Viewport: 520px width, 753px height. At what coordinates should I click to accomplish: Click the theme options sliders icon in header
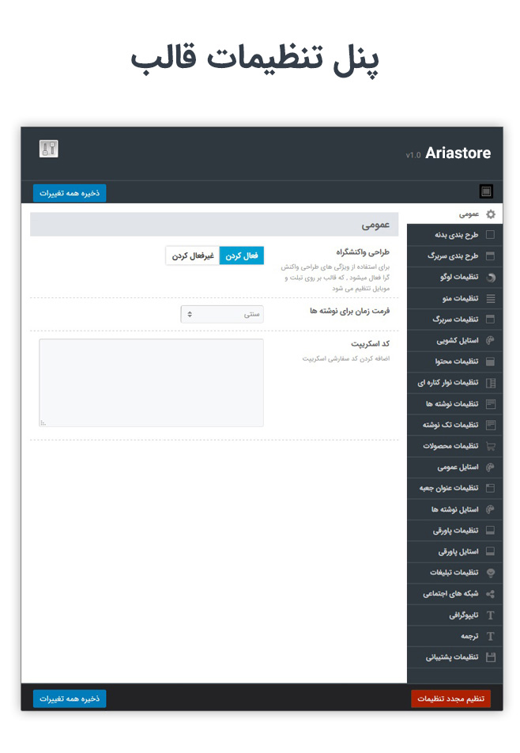[x=49, y=149]
